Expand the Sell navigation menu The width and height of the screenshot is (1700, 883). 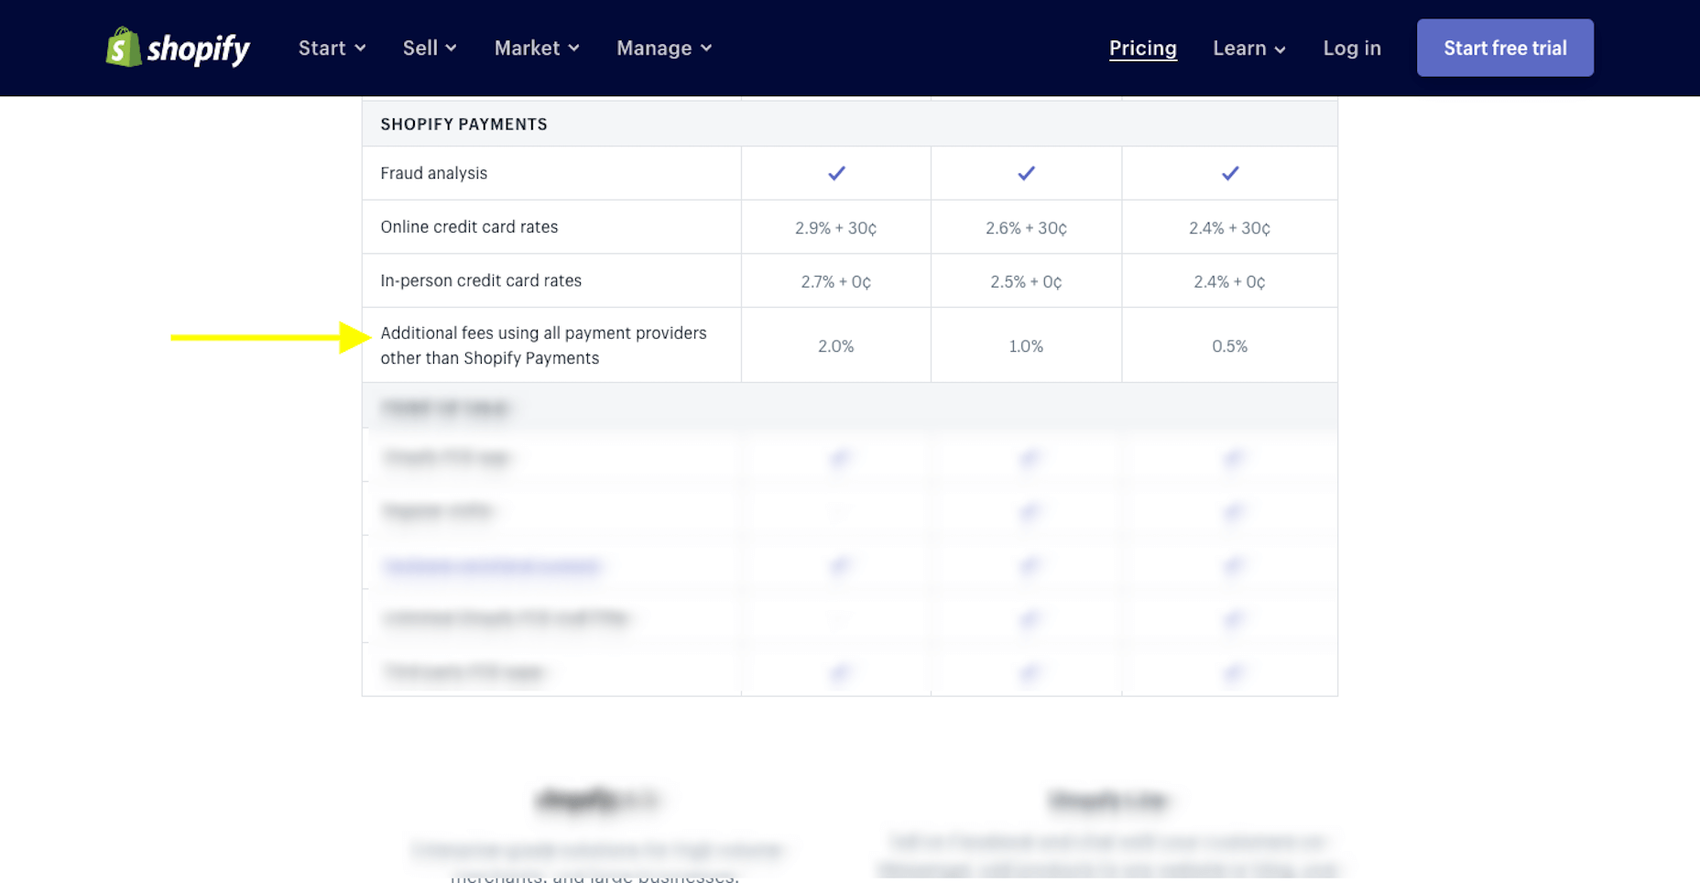[430, 48]
